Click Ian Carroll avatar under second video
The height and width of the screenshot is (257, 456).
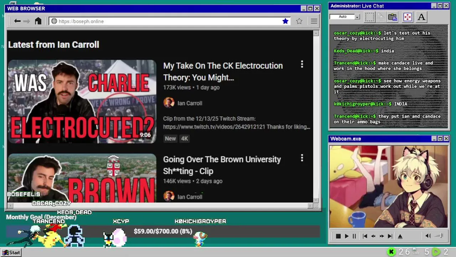click(x=169, y=196)
